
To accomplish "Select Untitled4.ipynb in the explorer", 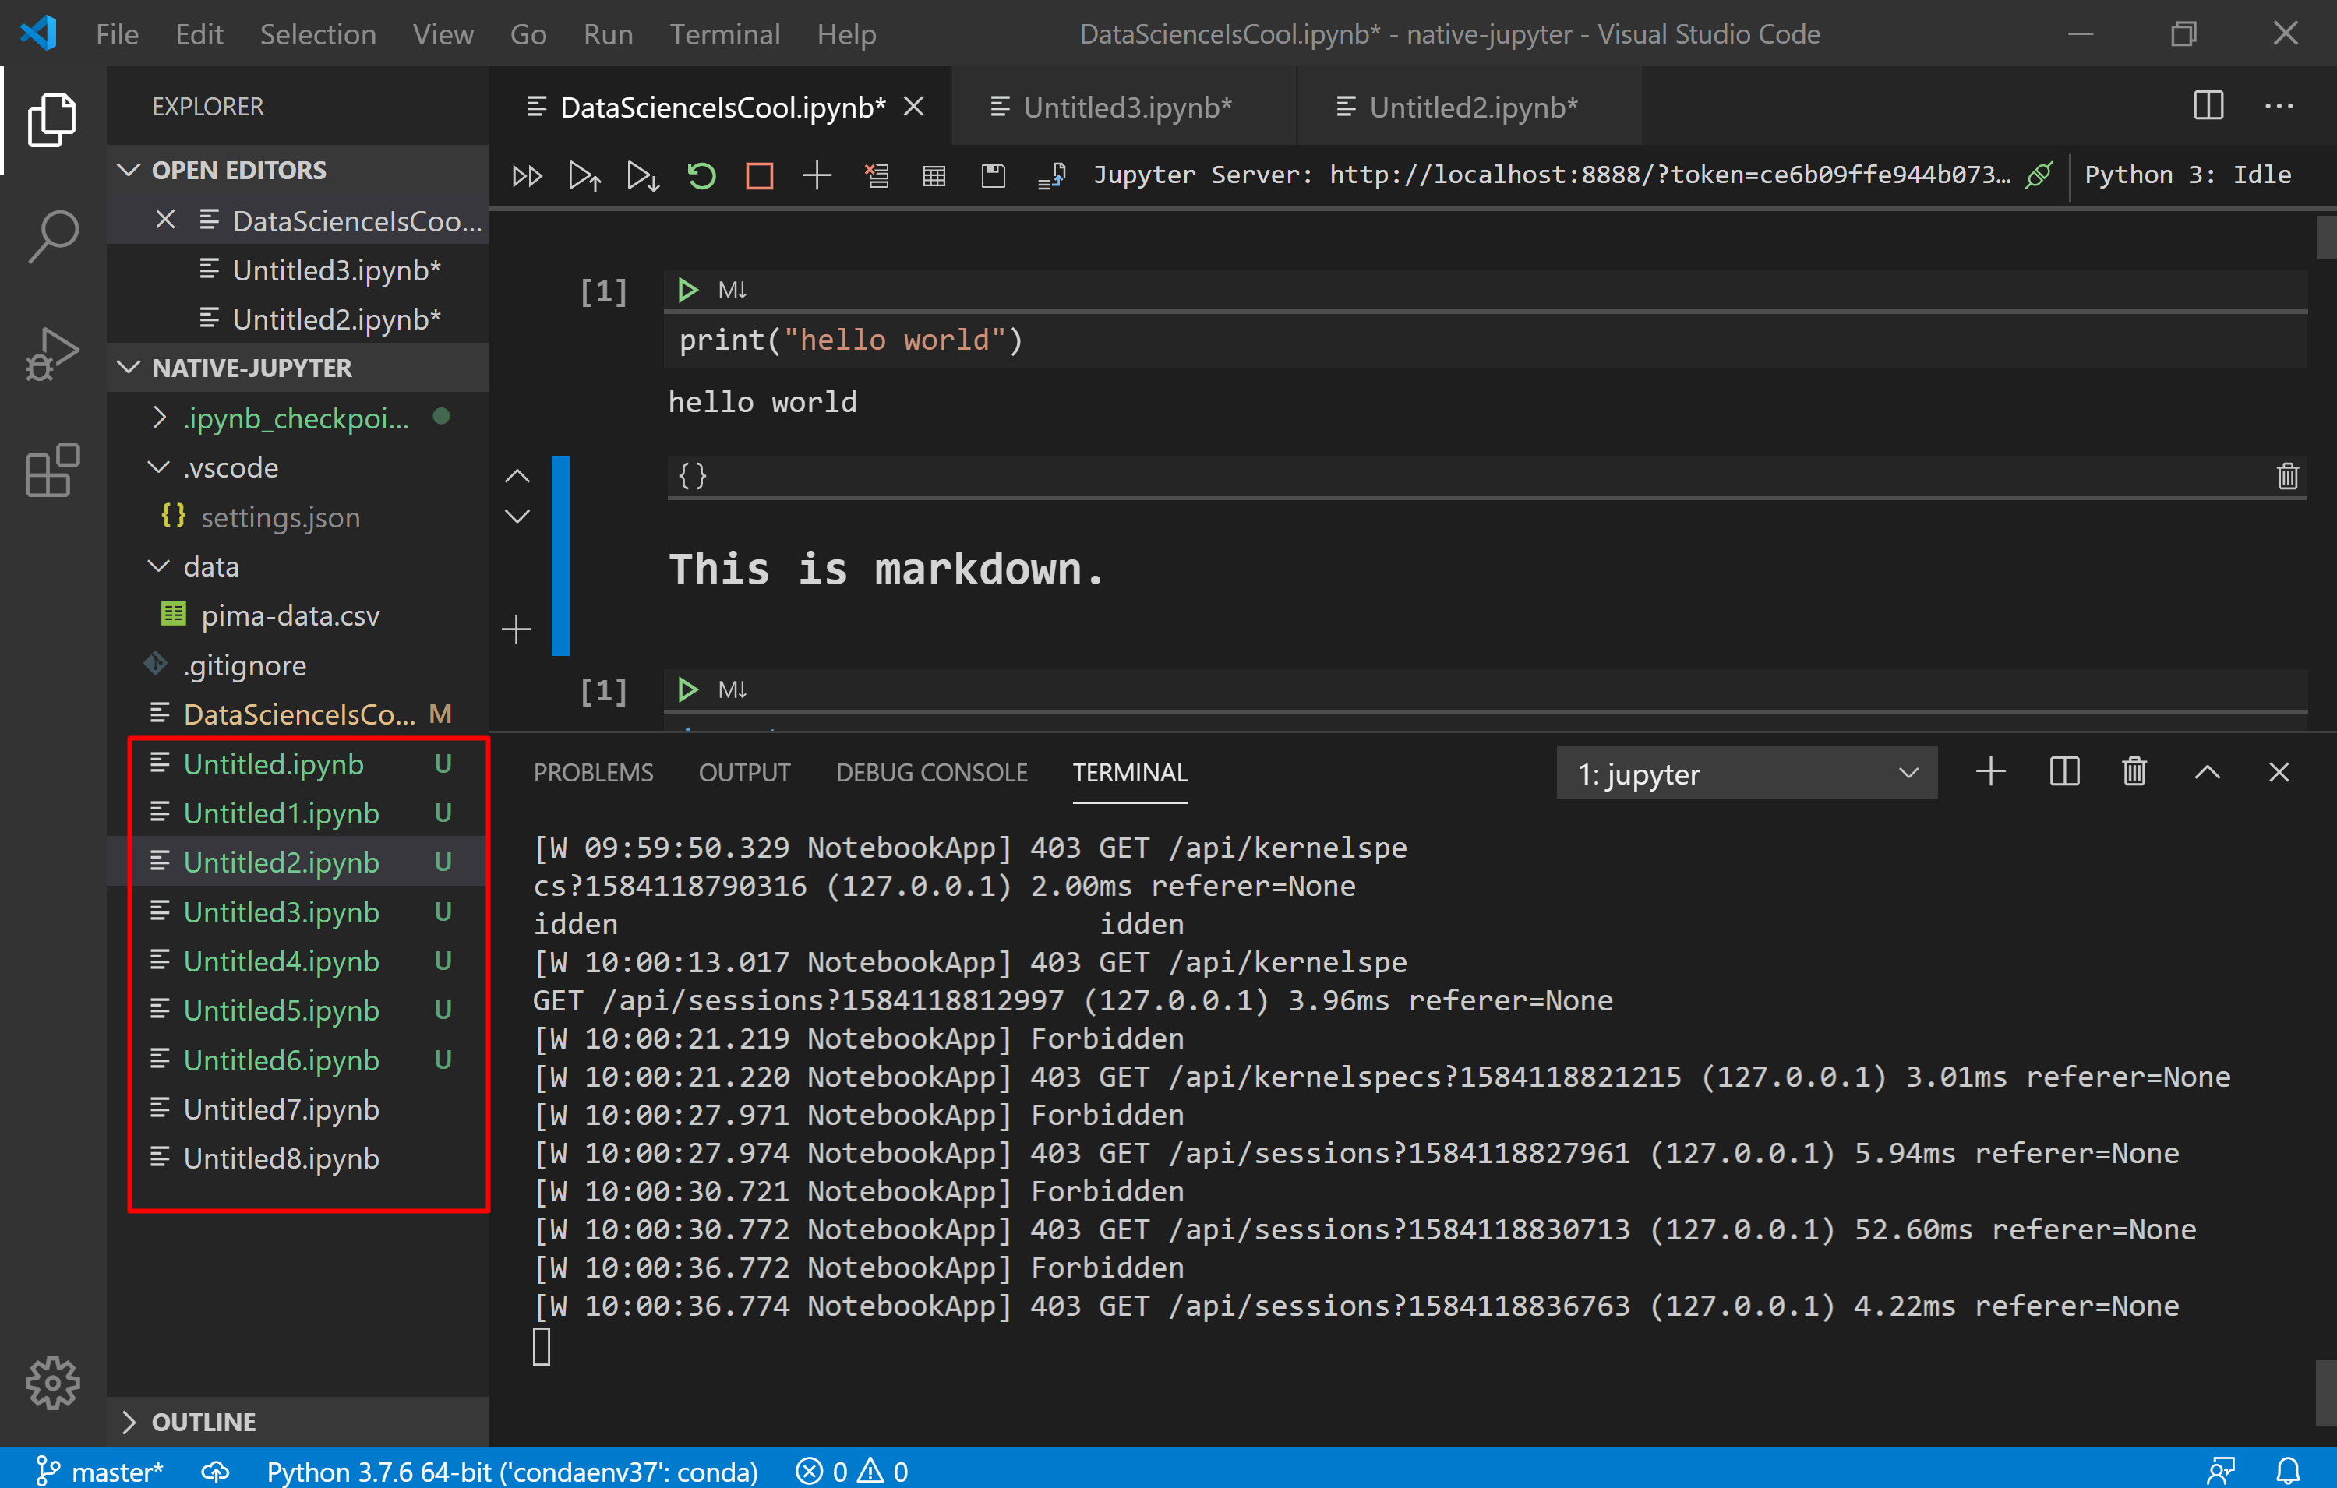I will [281, 961].
